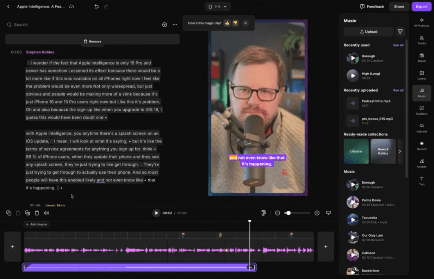Select speaker name Jason Aten
The height and width of the screenshot is (279, 434).
pyautogui.click(x=55, y=205)
